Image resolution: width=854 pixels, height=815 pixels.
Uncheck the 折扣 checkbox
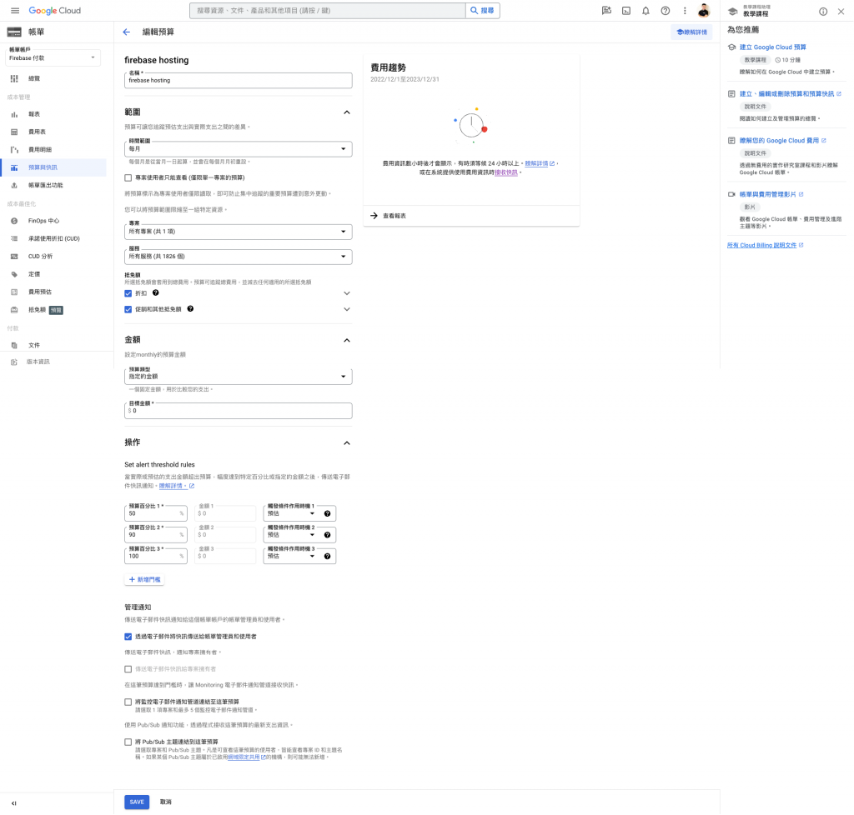(x=128, y=293)
